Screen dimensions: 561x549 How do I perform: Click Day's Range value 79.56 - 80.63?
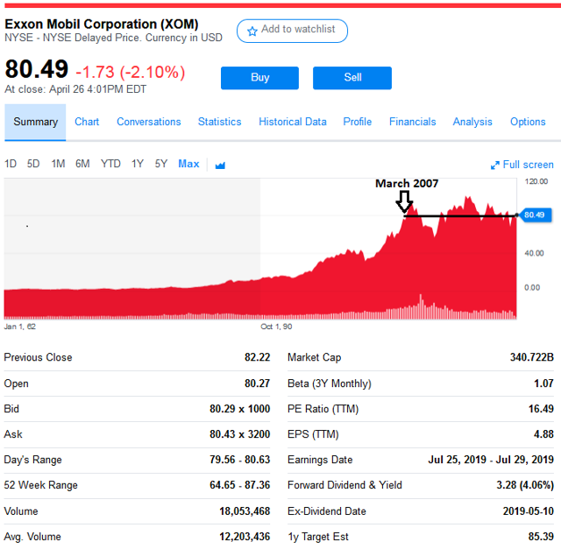click(x=239, y=460)
